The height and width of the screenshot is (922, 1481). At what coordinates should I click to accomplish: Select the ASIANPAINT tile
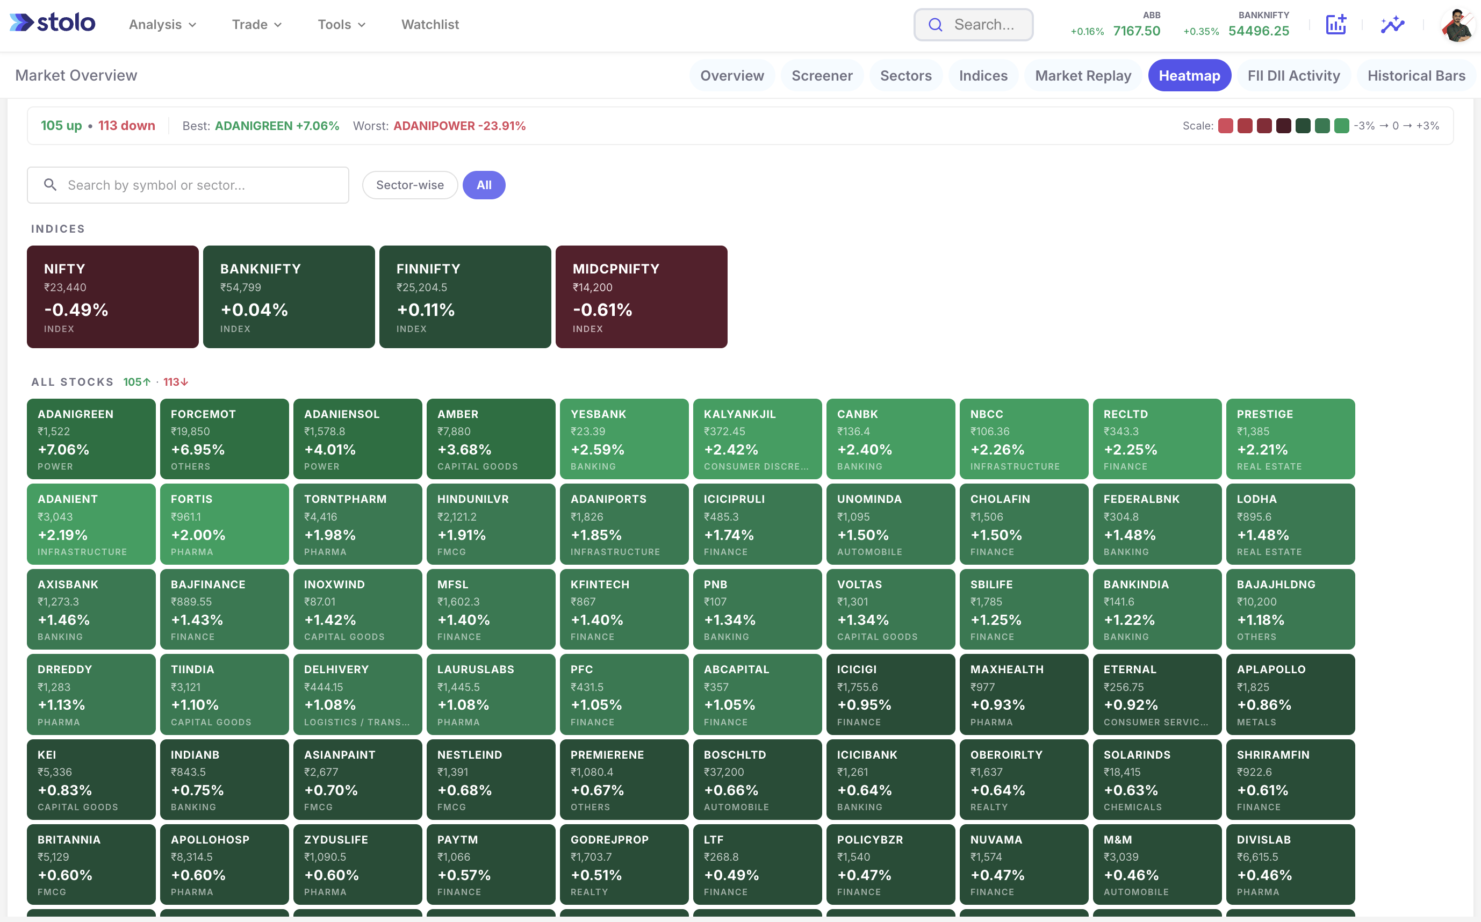[358, 779]
